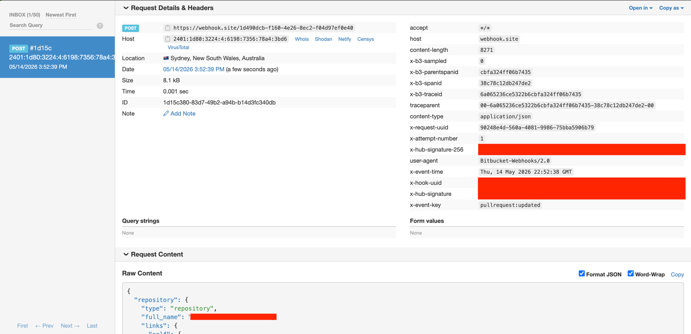Open the 'Copy as' dropdown
Image resolution: width=691 pixels, height=334 pixels.
coord(671,8)
